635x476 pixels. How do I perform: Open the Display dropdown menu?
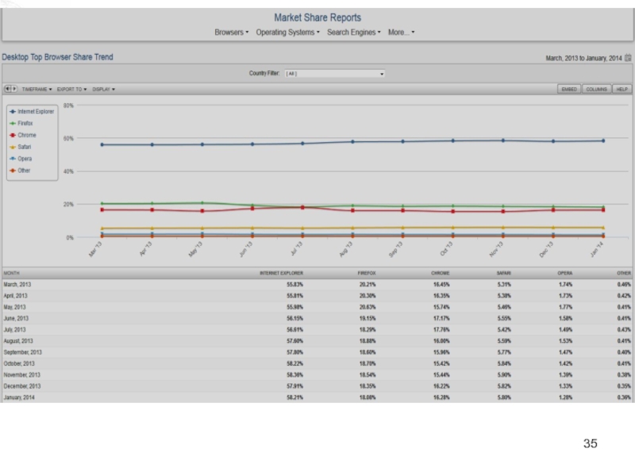coord(103,90)
